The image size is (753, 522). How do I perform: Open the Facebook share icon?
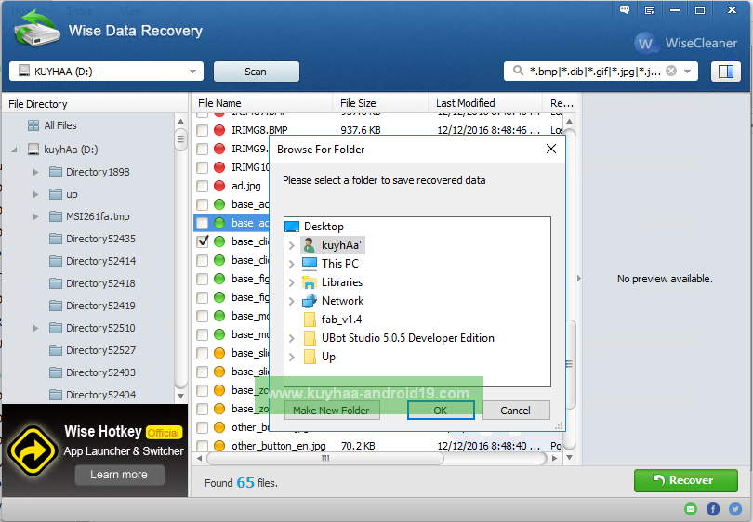713,509
